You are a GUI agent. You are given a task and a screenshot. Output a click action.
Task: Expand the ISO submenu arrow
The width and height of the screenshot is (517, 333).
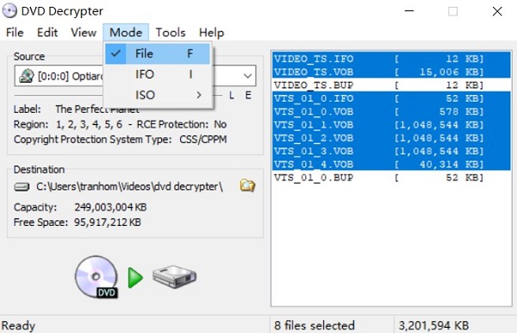pyautogui.click(x=198, y=95)
